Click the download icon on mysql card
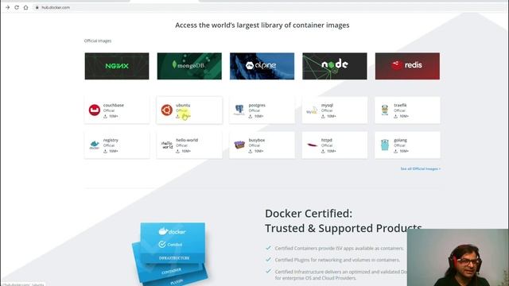This screenshot has height=286, width=509. 323,116
